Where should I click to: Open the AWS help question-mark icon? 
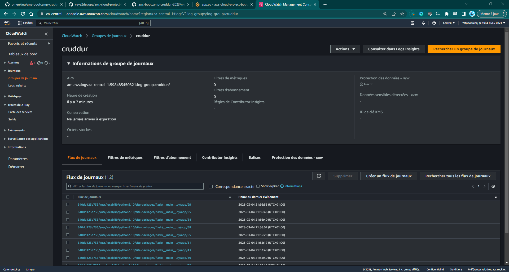(434, 23)
